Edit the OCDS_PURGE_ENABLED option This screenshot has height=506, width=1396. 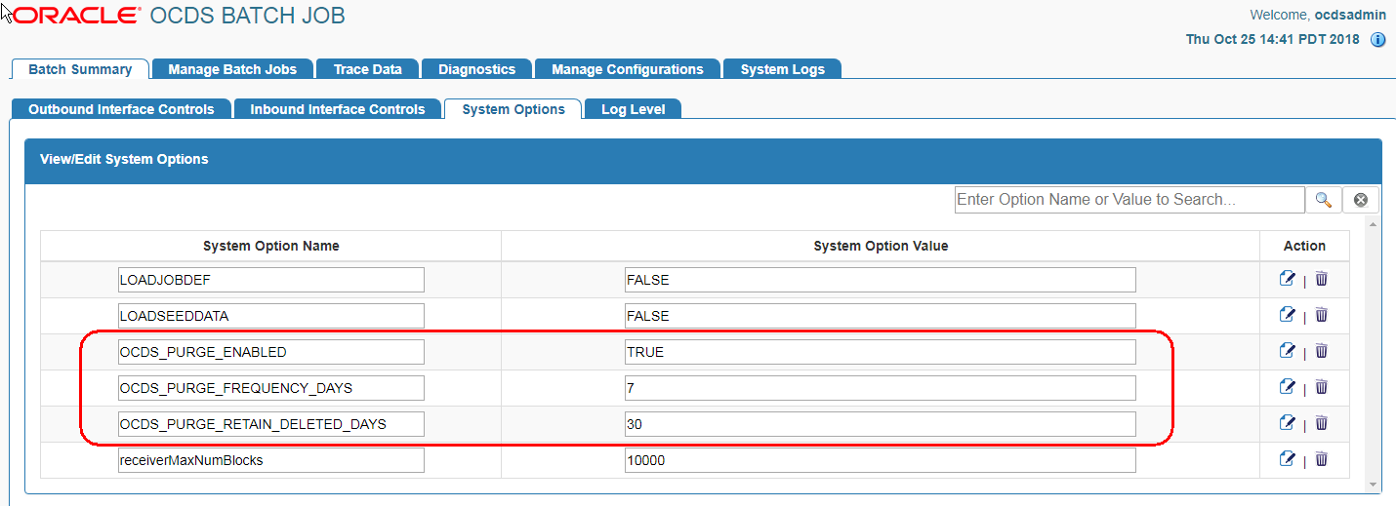tap(1287, 351)
